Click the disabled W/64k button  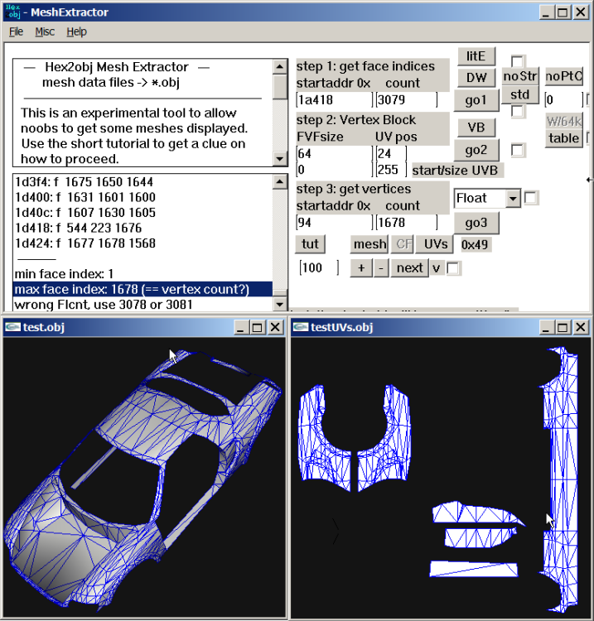[x=563, y=121]
